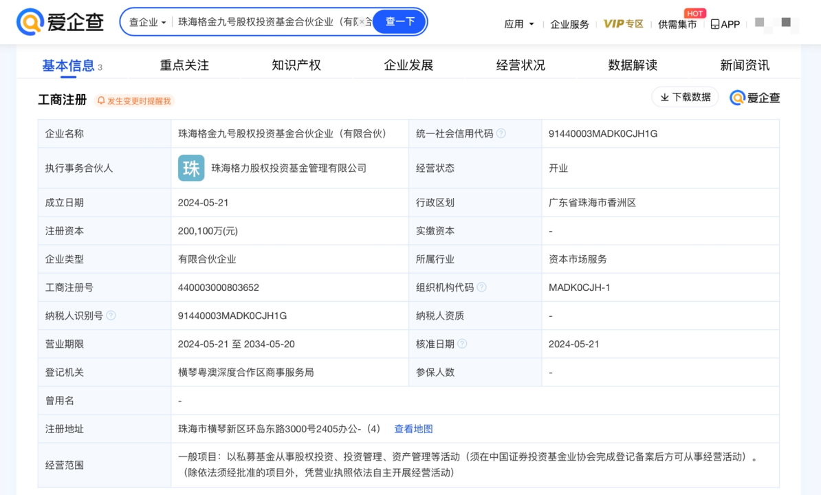Switch to the 企业发展 tab

(408, 65)
